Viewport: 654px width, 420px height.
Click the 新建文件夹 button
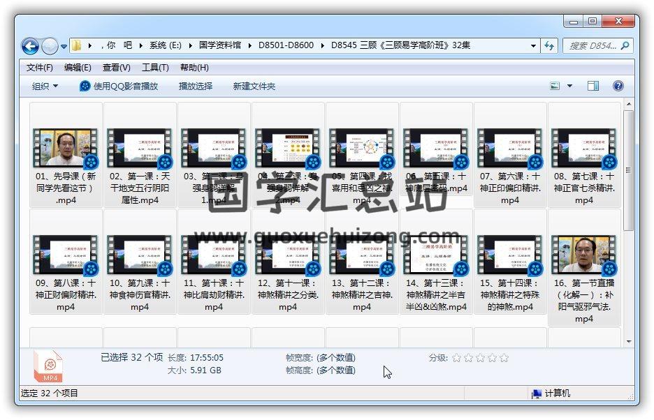point(254,86)
